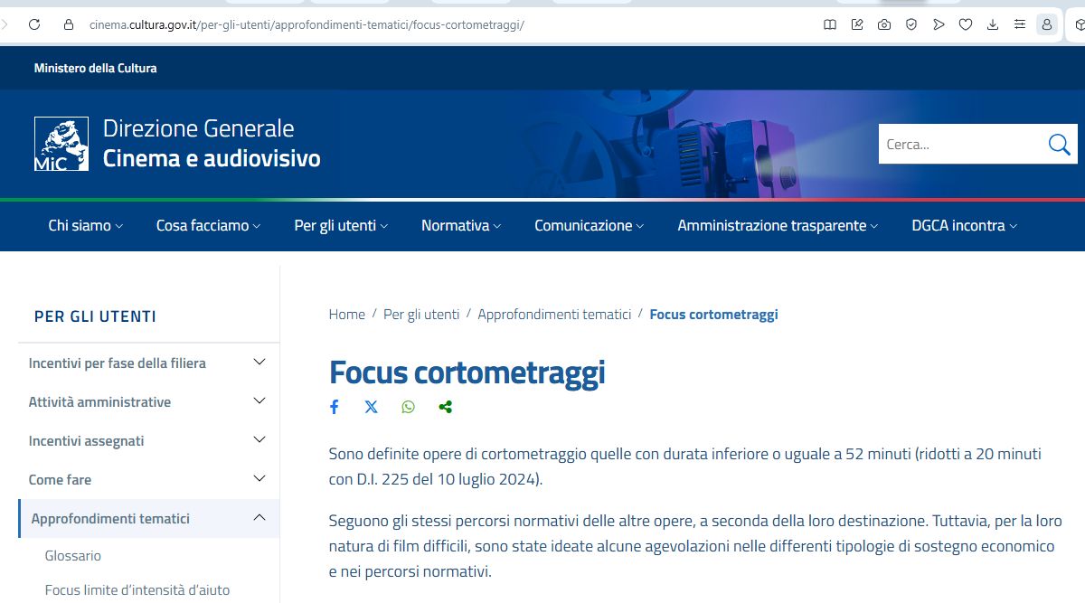Share the page on Facebook
The image size is (1085, 603).
tap(335, 407)
